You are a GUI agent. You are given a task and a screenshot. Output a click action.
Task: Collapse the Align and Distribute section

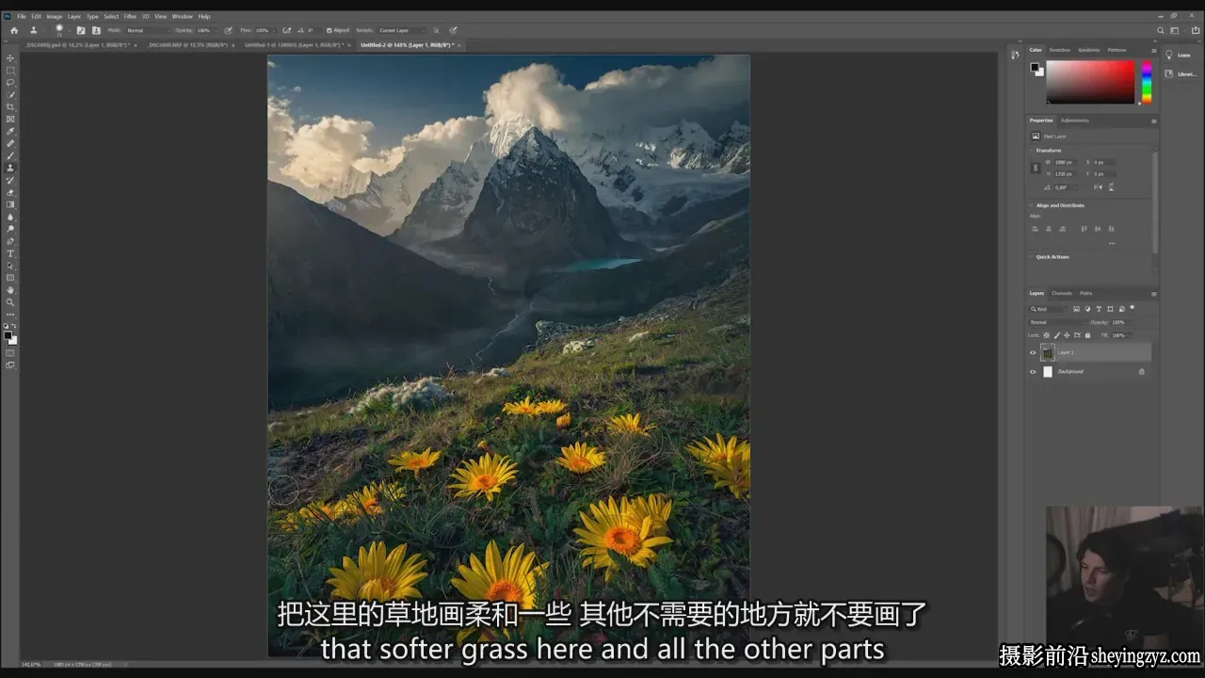(x=1031, y=205)
